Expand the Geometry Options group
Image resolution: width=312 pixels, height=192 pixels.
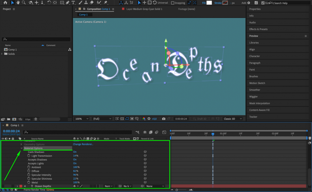(x=21, y=144)
